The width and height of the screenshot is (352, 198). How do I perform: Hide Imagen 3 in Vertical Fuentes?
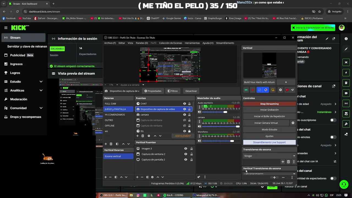pos(186,148)
